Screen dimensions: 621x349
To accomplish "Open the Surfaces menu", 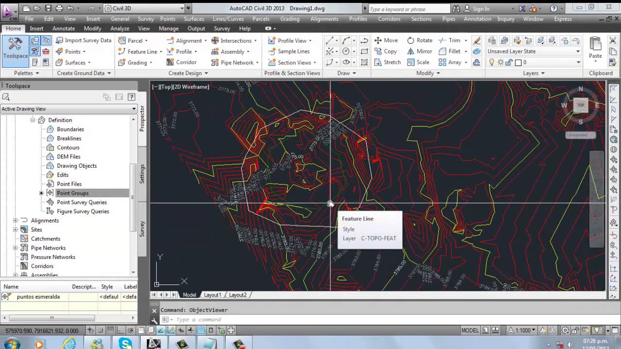I will (194, 19).
